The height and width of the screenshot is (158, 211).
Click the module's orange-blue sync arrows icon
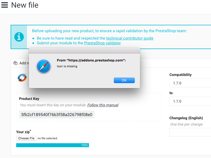click(x=22, y=77)
